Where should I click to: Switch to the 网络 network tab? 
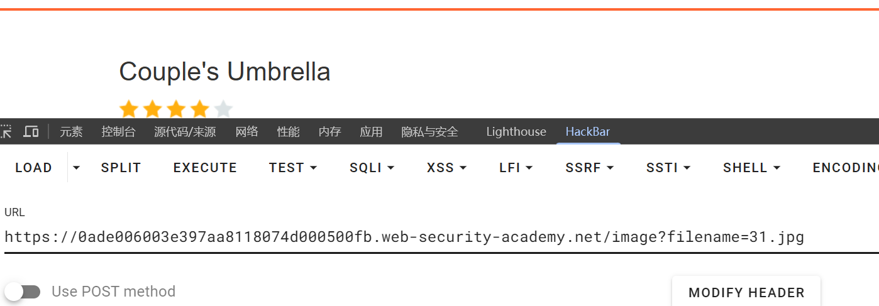coord(247,132)
